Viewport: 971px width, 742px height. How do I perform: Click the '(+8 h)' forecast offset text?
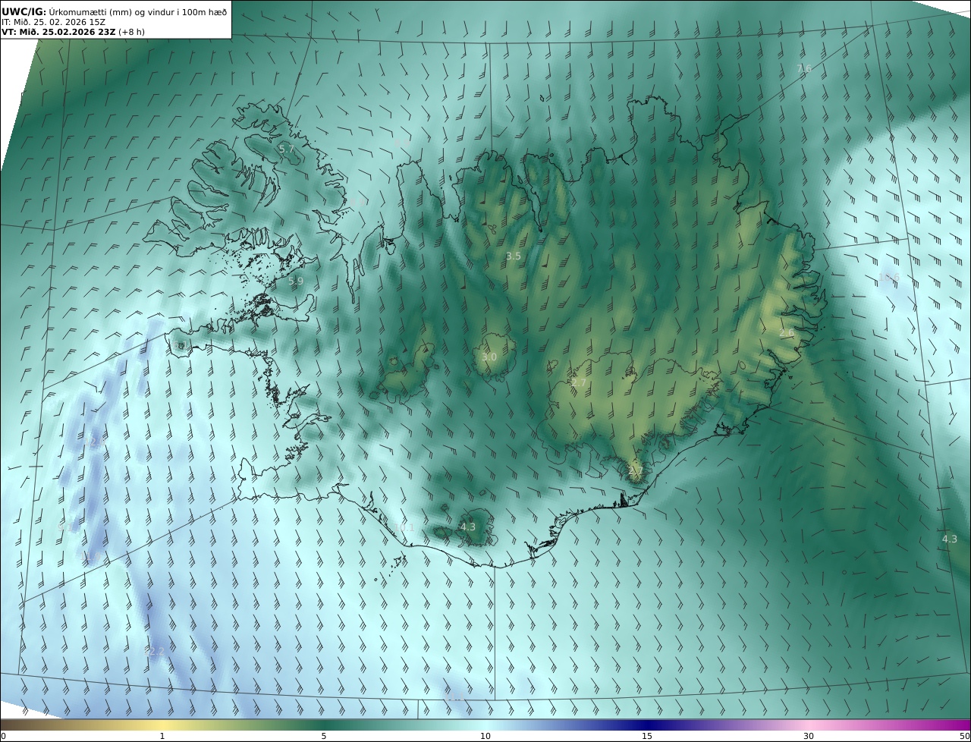click(131, 32)
